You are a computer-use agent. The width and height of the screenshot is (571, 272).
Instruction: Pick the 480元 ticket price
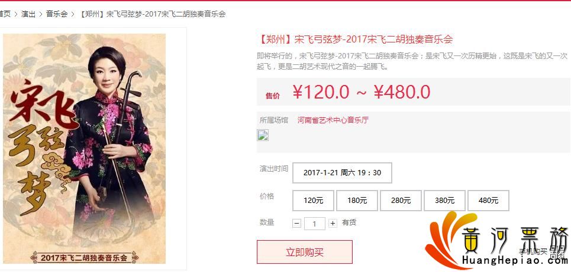(488, 201)
